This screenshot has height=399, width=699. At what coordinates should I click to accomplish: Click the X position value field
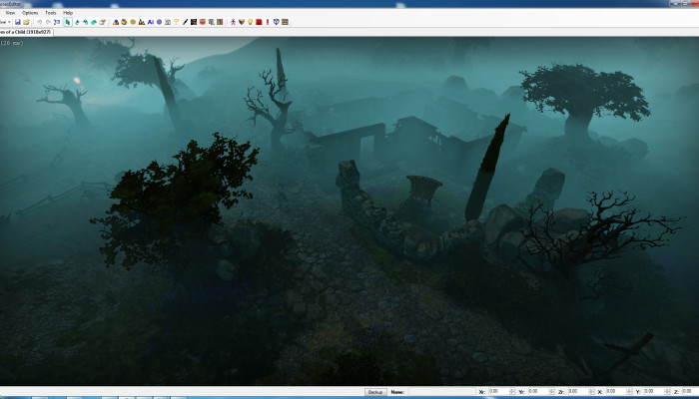pos(616,391)
